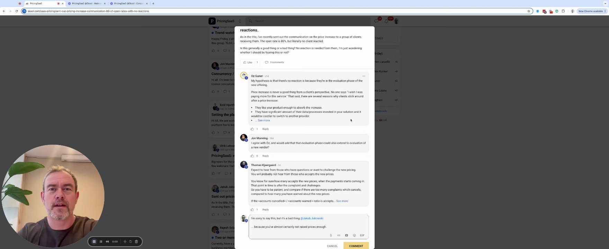Screen dimensions: 609x249
Task: Open the 3 comments link under the post
Action: coord(275,62)
